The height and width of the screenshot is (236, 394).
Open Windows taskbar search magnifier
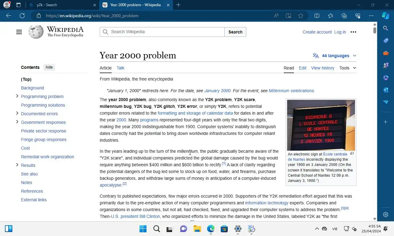tap(156, 229)
